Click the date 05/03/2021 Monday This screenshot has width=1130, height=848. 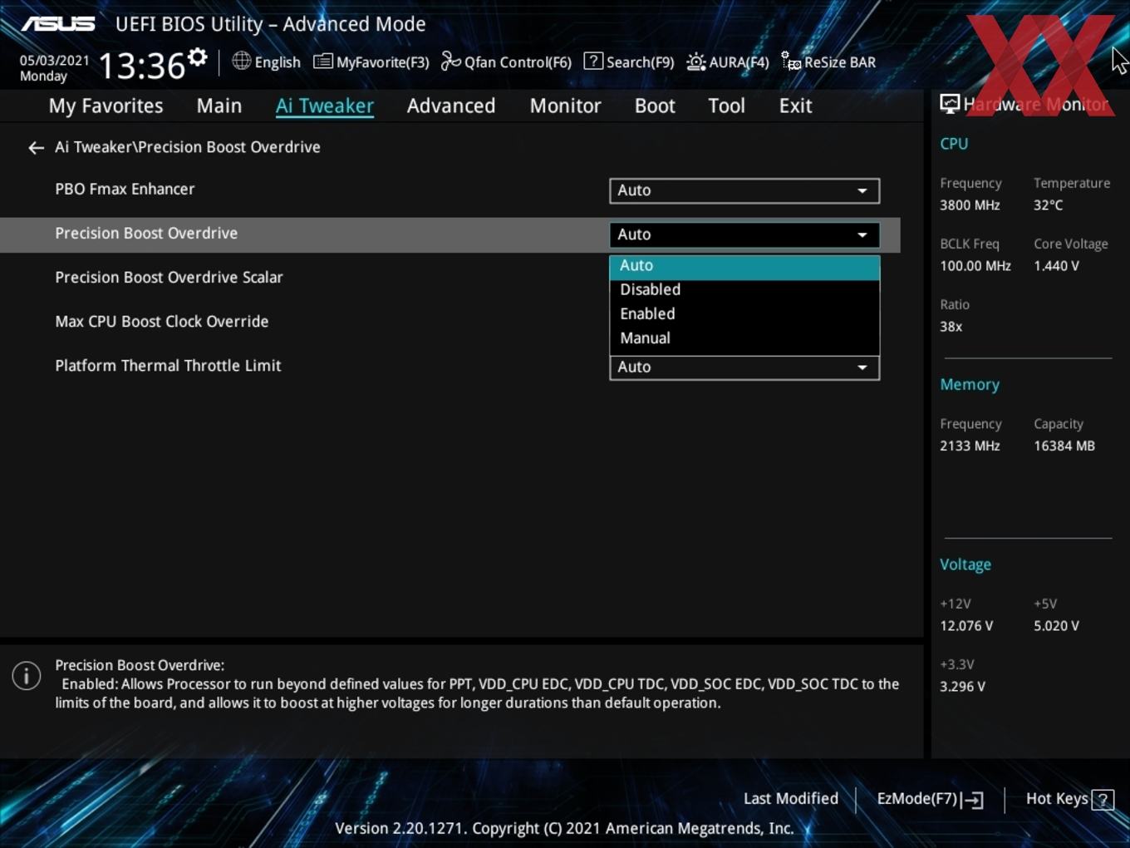54,68
